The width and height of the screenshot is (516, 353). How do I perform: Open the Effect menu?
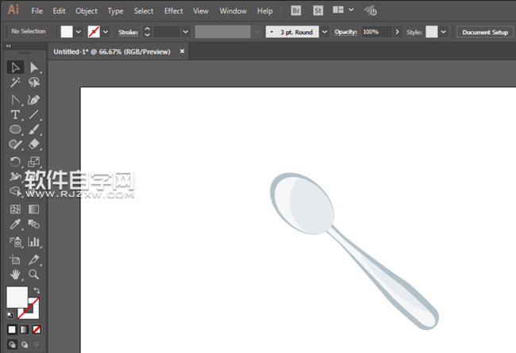(173, 11)
